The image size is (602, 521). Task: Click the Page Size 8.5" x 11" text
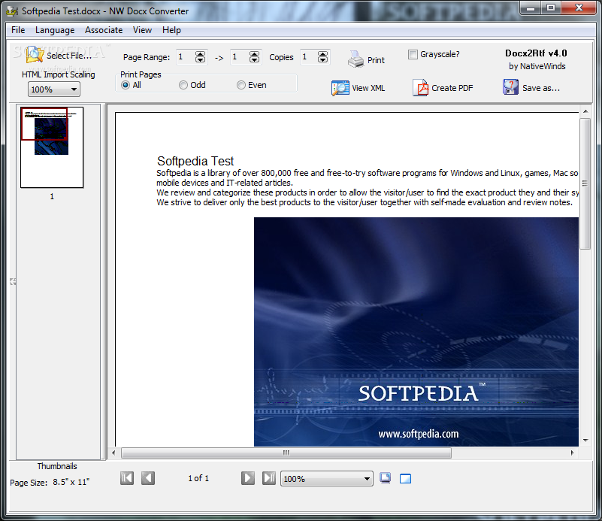[50, 482]
